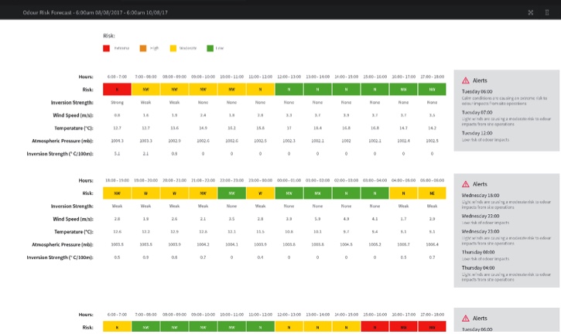This screenshot has width=561, height=334.
Task: Click the red 17:00-18:00 risk cell
Action: [x=432, y=327]
